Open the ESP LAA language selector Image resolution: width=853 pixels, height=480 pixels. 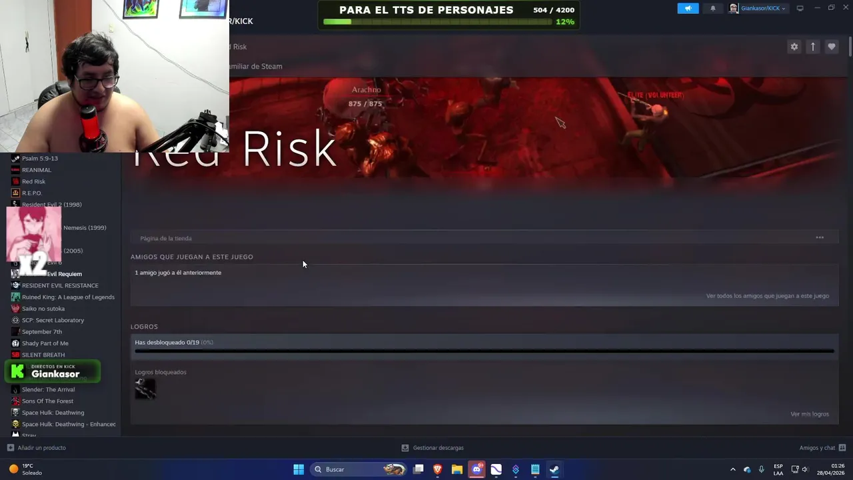pyautogui.click(x=778, y=469)
